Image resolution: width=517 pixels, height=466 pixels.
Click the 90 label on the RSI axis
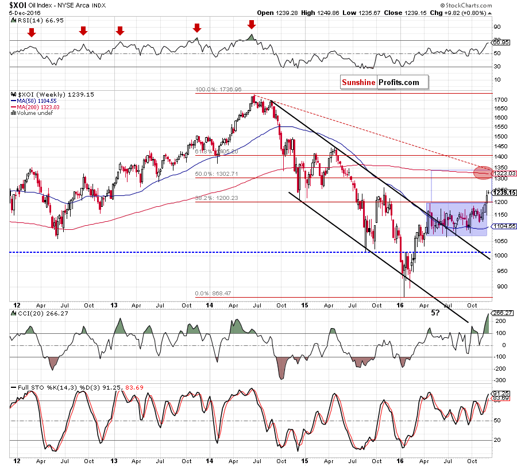497,26
